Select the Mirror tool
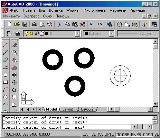Screen dimensions: 160x138 point(14,60)
